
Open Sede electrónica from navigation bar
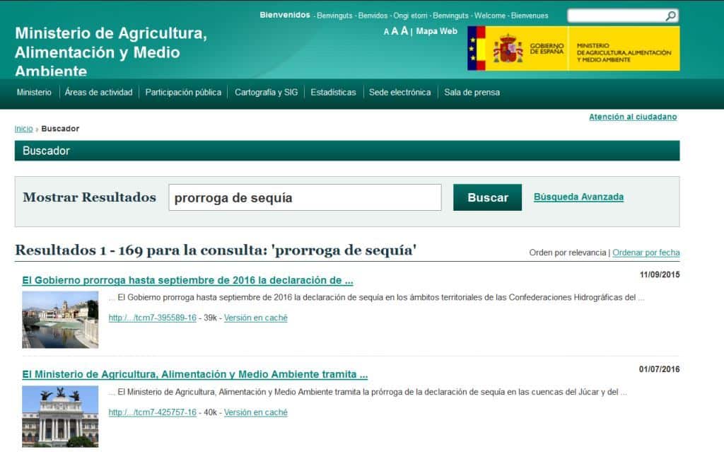click(399, 92)
